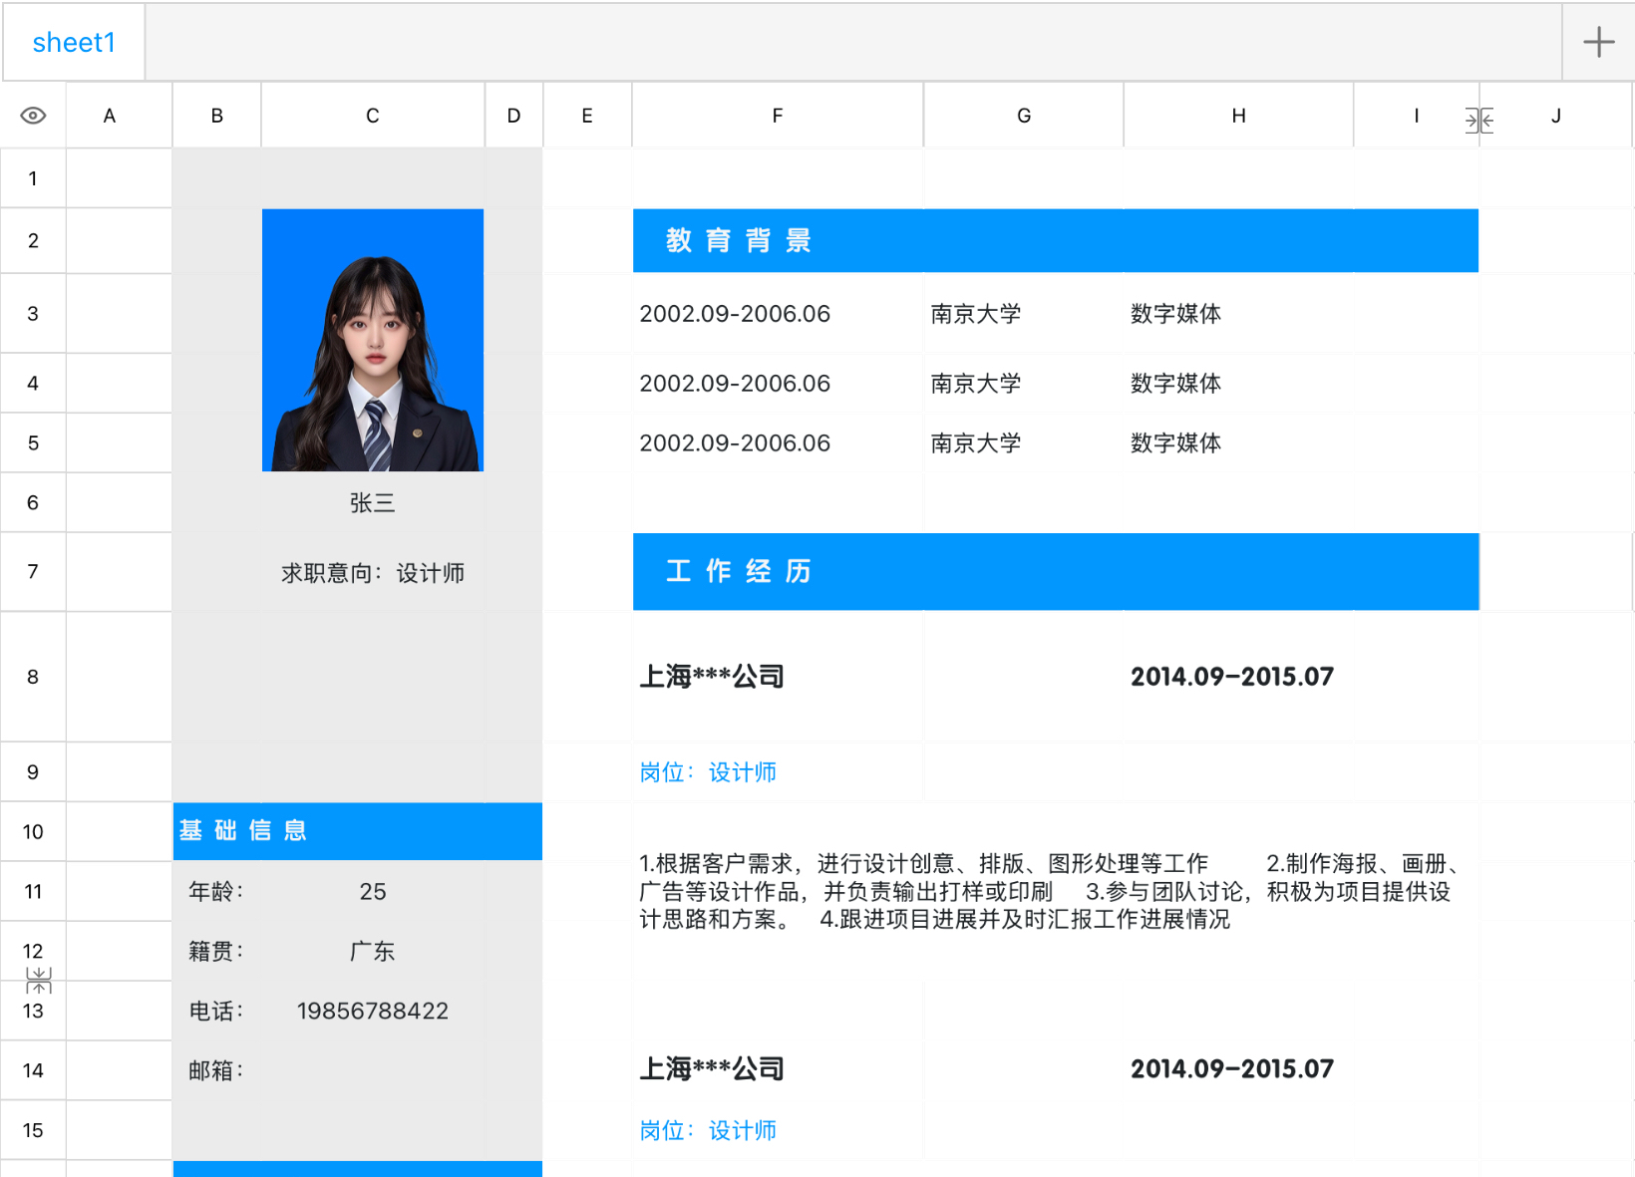Select row 3 header
The height and width of the screenshot is (1177, 1635).
(33, 314)
